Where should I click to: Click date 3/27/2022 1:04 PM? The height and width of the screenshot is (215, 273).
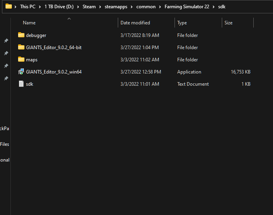tap(139, 48)
